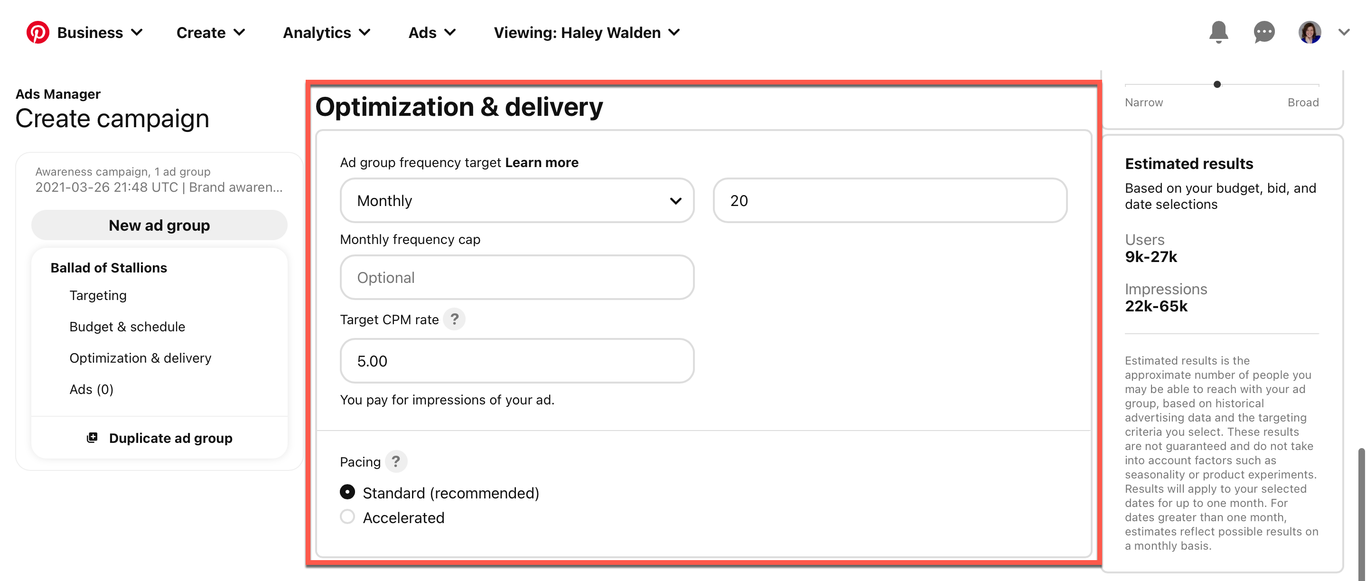The height and width of the screenshot is (581, 1366).
Task: Open the Create menu
Action: (211, 32)
